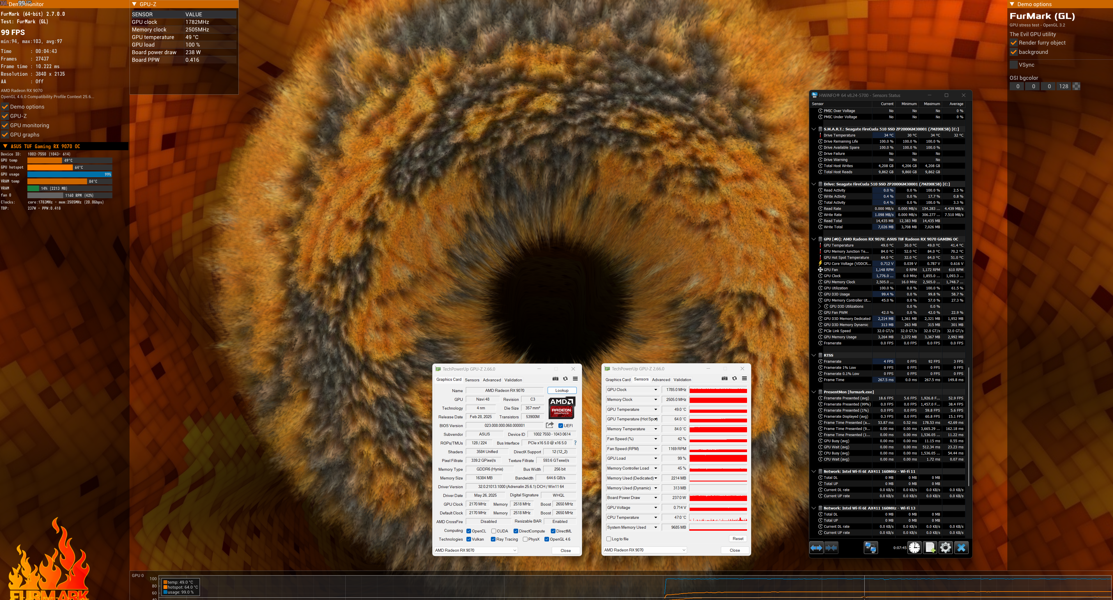Click OSI bgcolor checker swatch icon
The height and width of the screenshot is (600, 1113).
tap(1076, 86)
